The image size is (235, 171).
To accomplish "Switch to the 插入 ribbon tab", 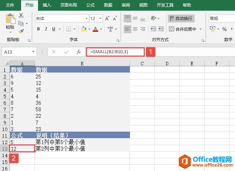I will (x=47, y=5).
